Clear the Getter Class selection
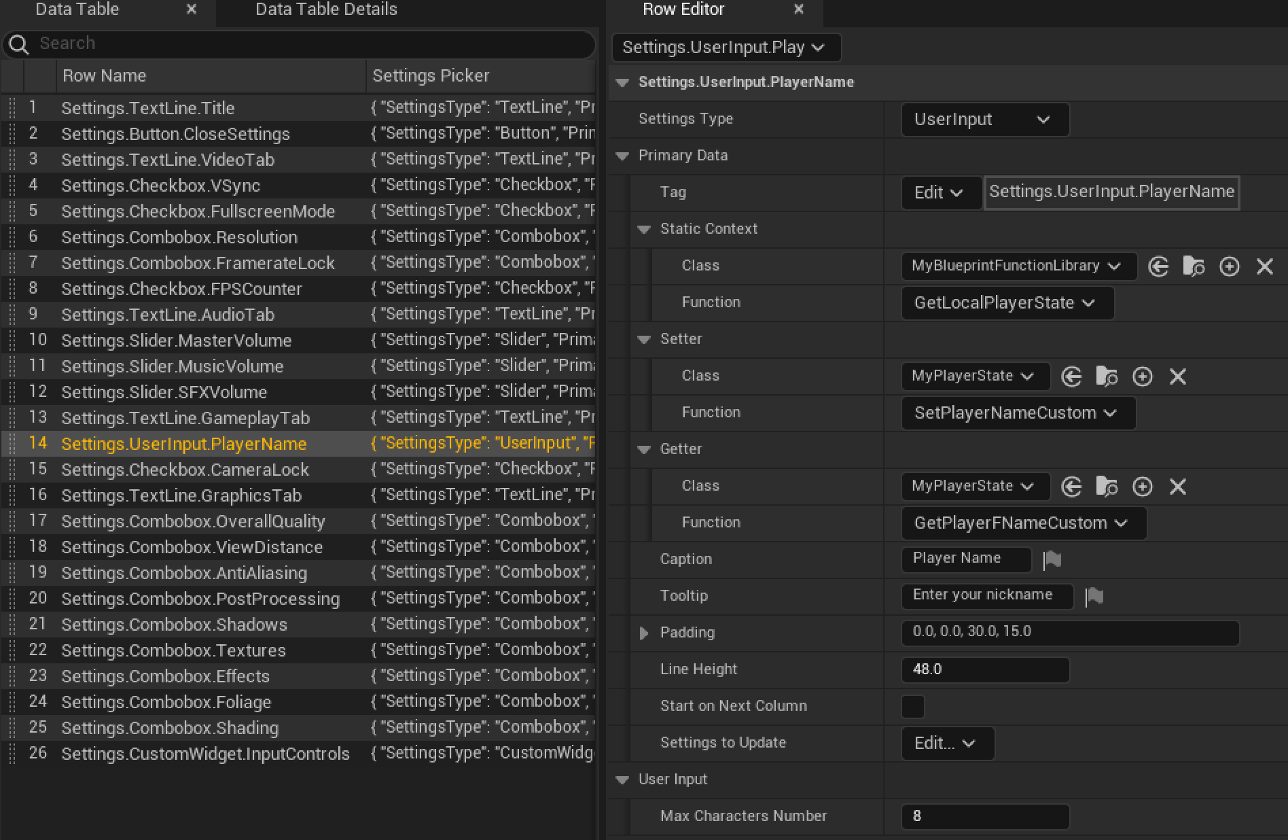 pyautogui.click(x=1178, y=486)
